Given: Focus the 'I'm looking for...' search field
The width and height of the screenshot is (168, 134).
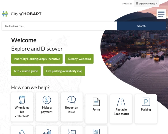Looking at the screenshot, I should pos(59,26).
